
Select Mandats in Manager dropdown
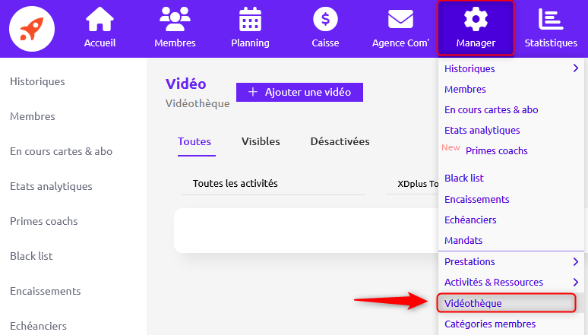pyautogui.click(x=463, y=240)
